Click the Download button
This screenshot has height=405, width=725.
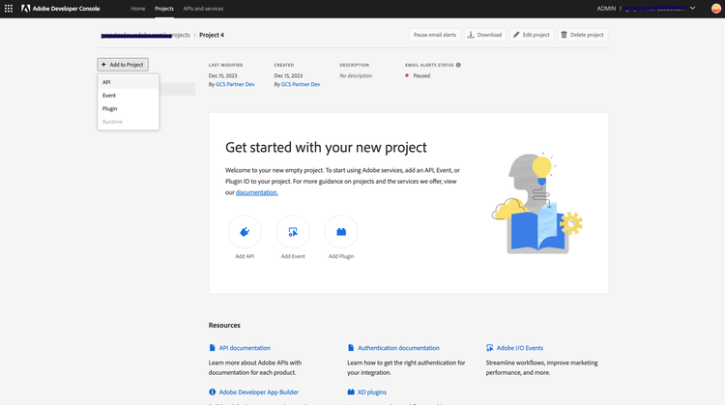[x=485, y=35]
